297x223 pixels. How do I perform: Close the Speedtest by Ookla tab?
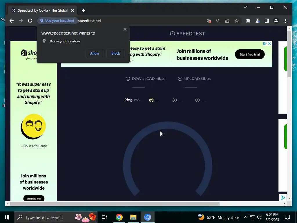coord(72,10)
